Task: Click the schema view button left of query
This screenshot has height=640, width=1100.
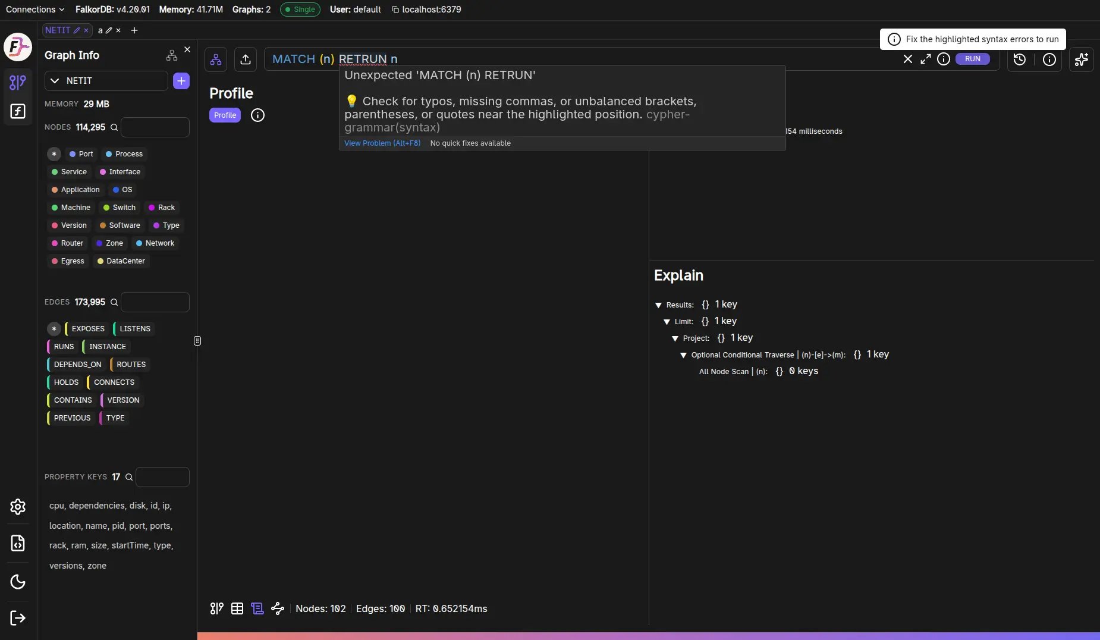Action: [216, 59]
